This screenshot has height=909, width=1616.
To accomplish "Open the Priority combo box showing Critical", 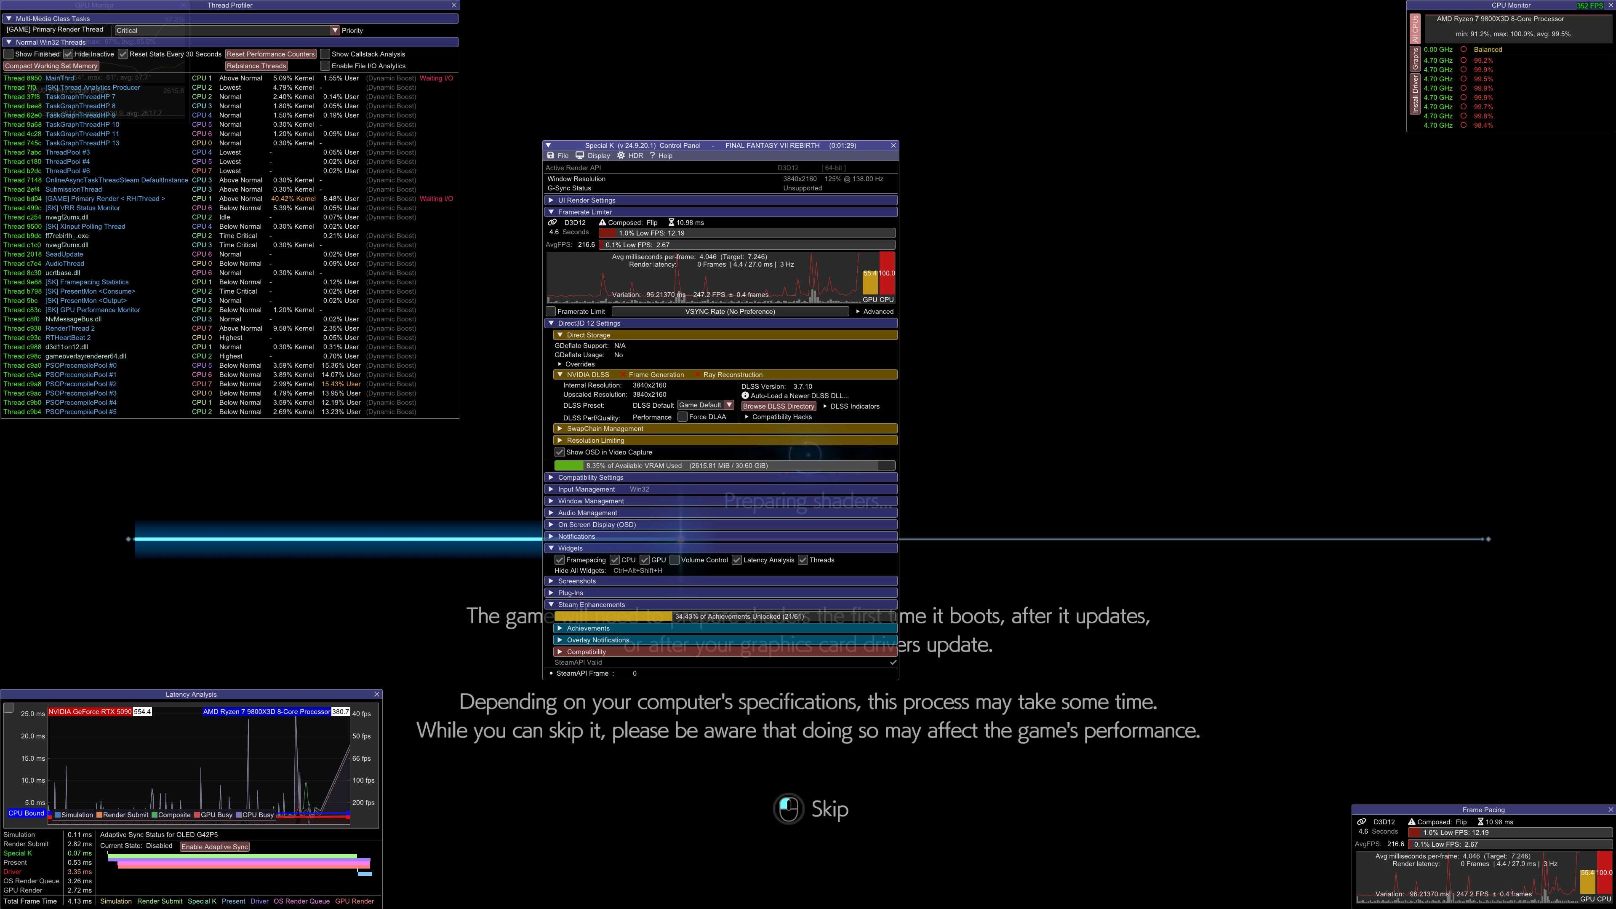I will [x=227, y=30].
